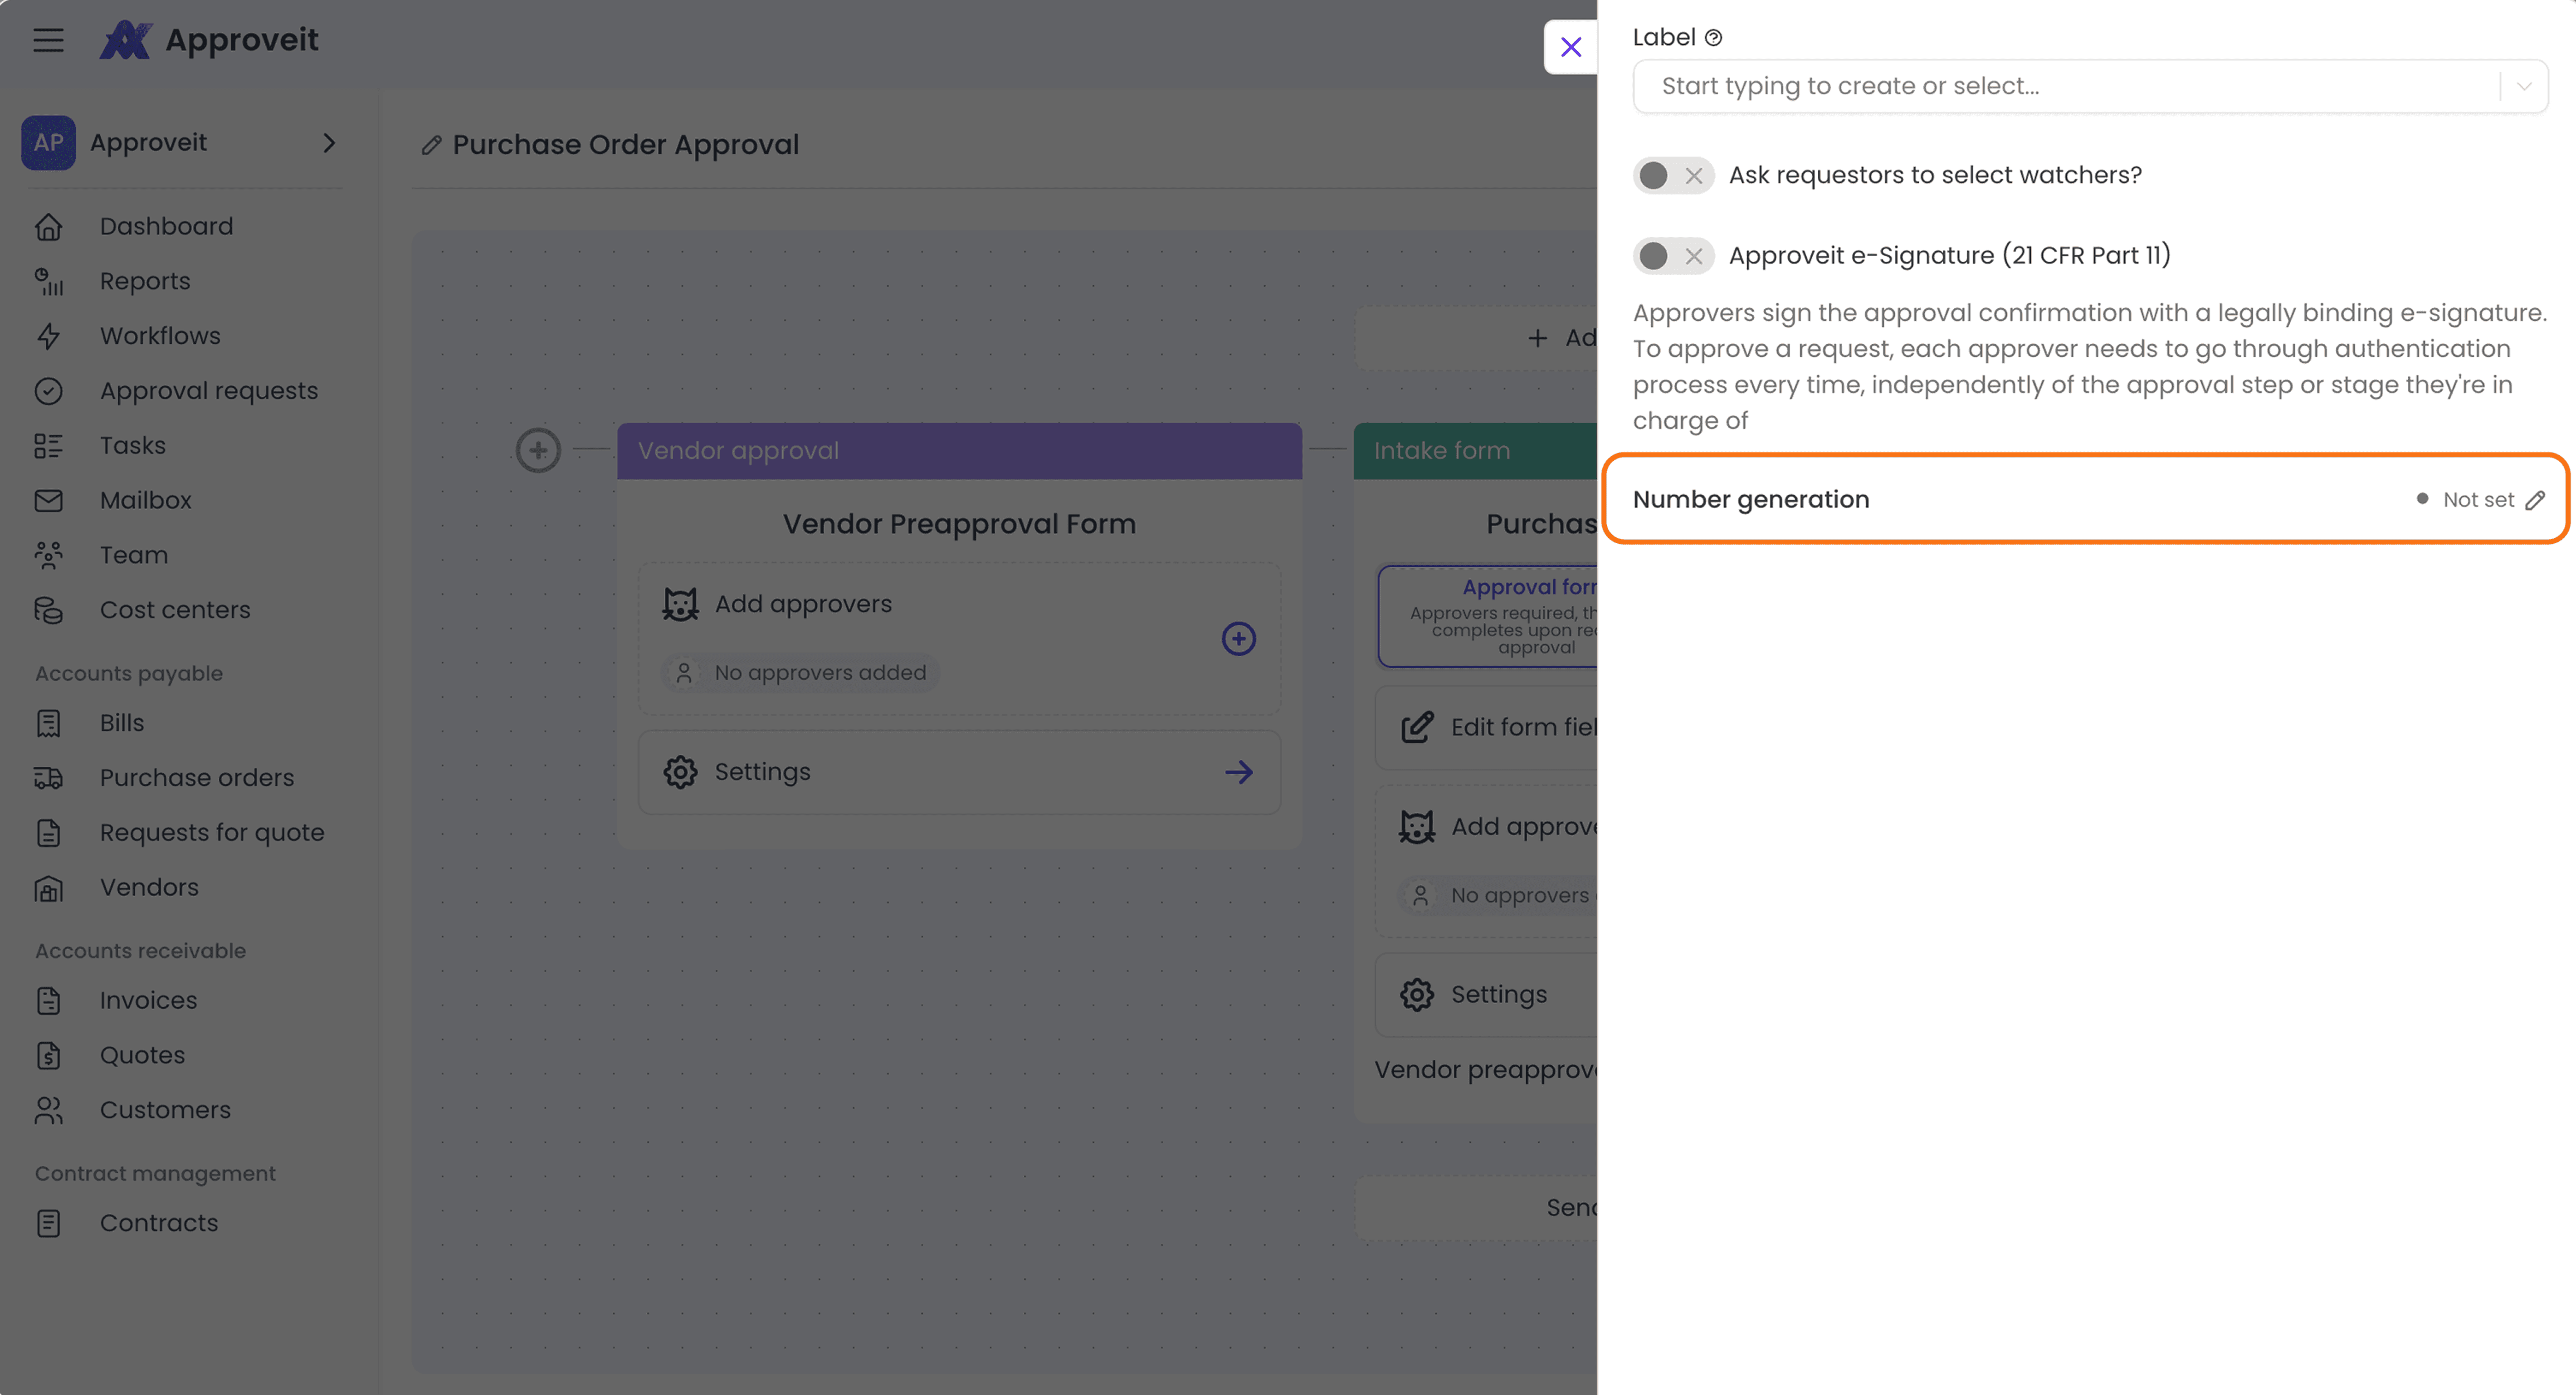Click the Intake form Add approvers icon
This screenshot has height=1395, width=2576.
click(1417, 827)
